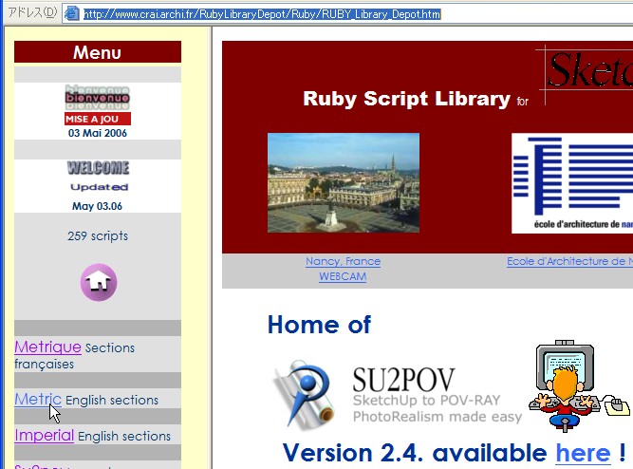Viewport: 633px width, 469px height.
Task: Click the MISE A JOU red banner
Action: [x=98, y=119]
